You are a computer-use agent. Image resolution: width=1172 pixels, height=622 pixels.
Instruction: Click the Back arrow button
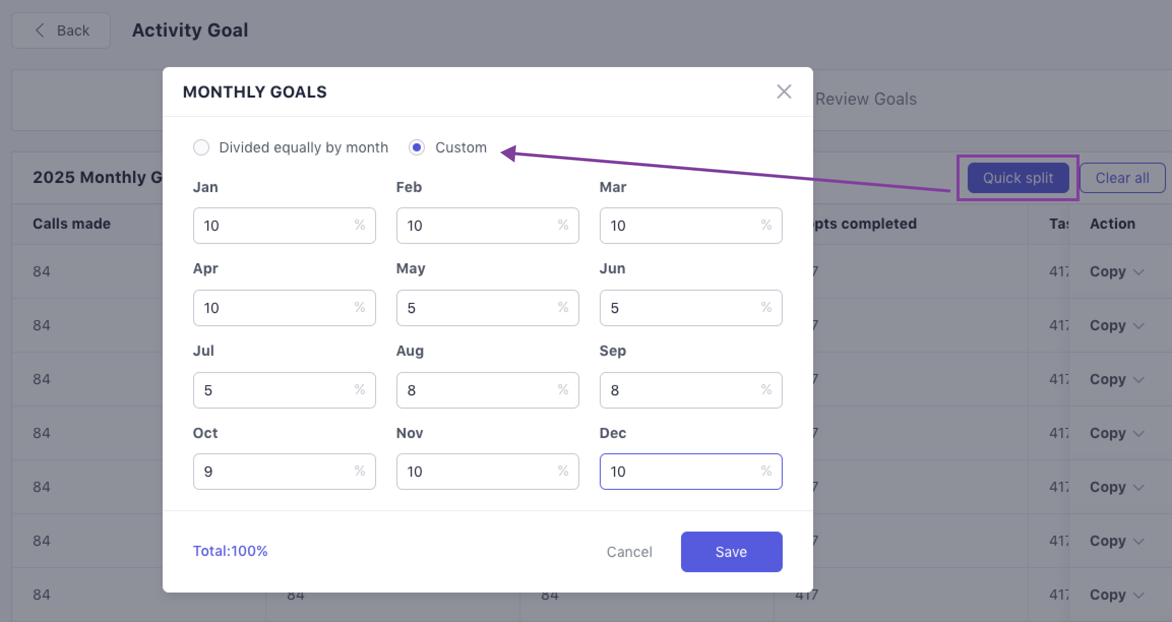click(61, 30)
